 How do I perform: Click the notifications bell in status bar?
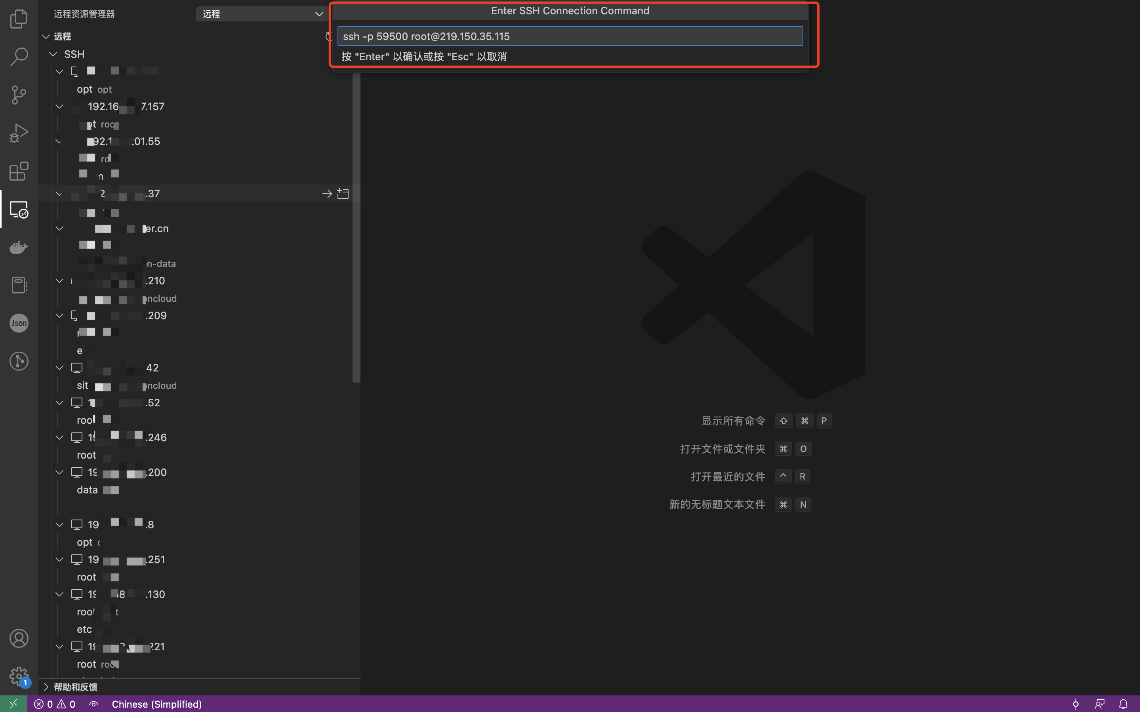coord(1123,704)
